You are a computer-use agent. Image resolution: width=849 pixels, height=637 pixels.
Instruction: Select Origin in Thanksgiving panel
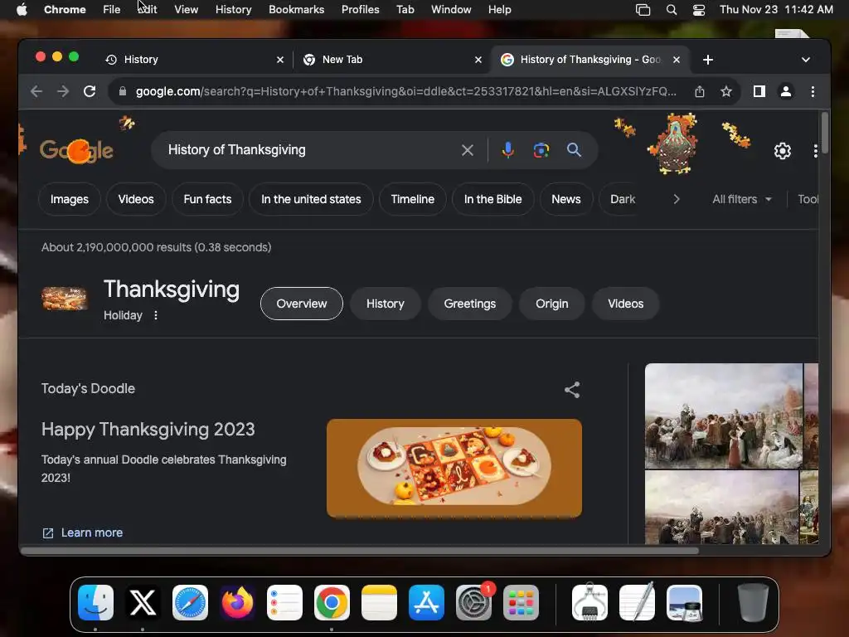[551, 304]
